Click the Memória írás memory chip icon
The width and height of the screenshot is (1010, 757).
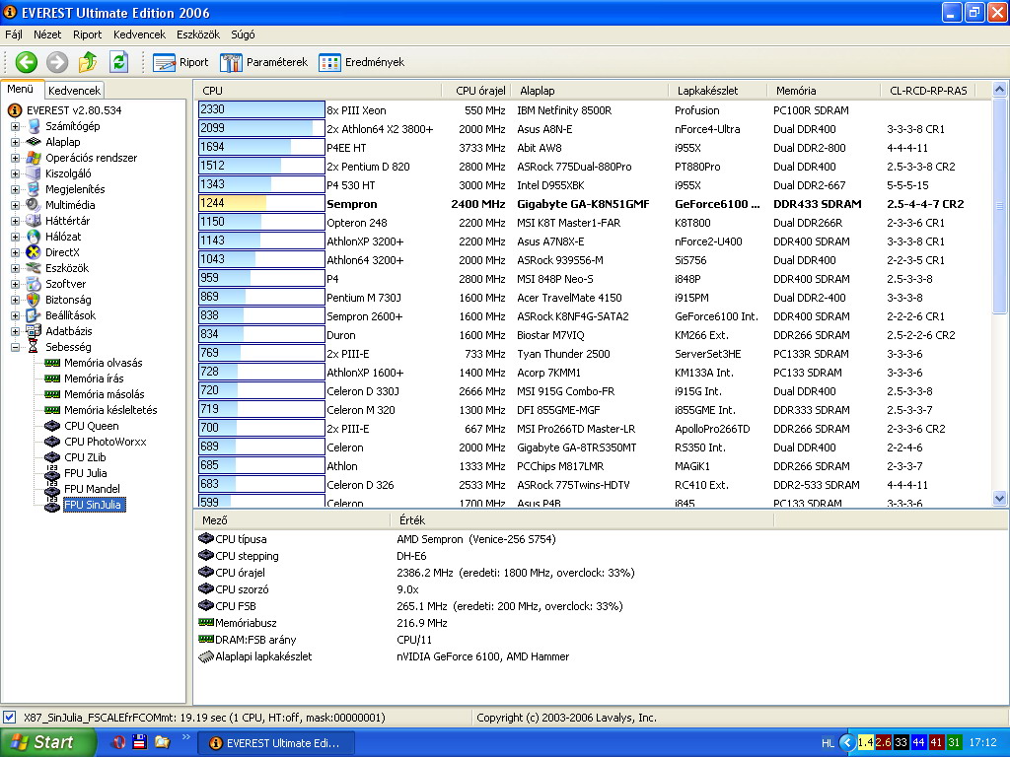(x=52, y=378)
